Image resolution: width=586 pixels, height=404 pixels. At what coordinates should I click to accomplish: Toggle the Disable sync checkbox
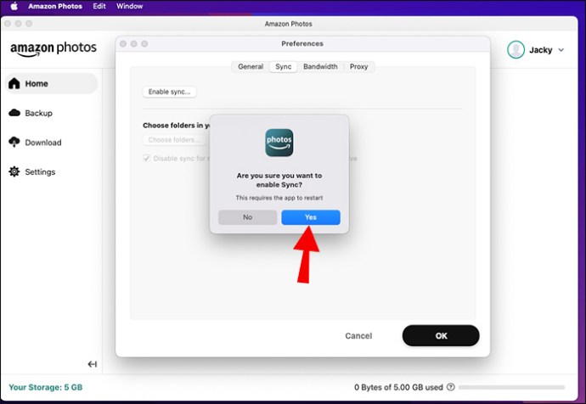tap(146, 159)
